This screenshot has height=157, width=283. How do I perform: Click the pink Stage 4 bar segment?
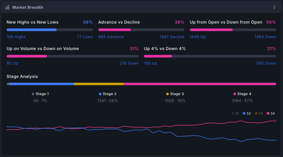coord(200,84)
